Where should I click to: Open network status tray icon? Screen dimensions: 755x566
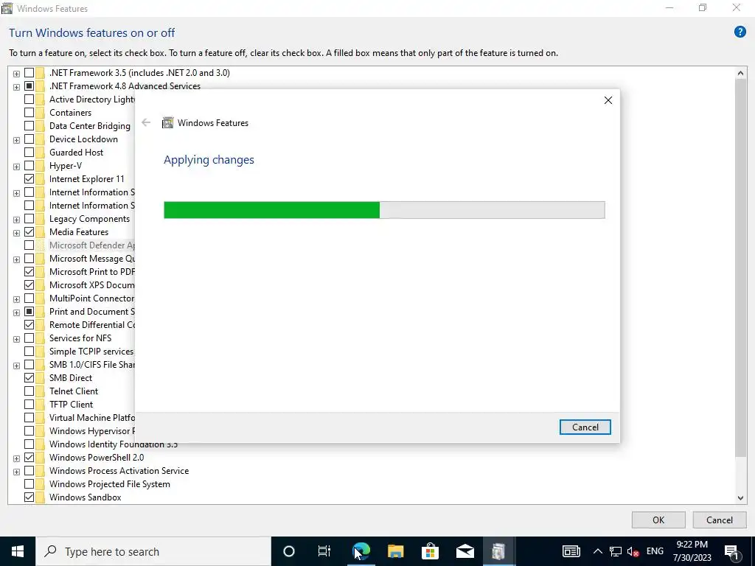616,551
